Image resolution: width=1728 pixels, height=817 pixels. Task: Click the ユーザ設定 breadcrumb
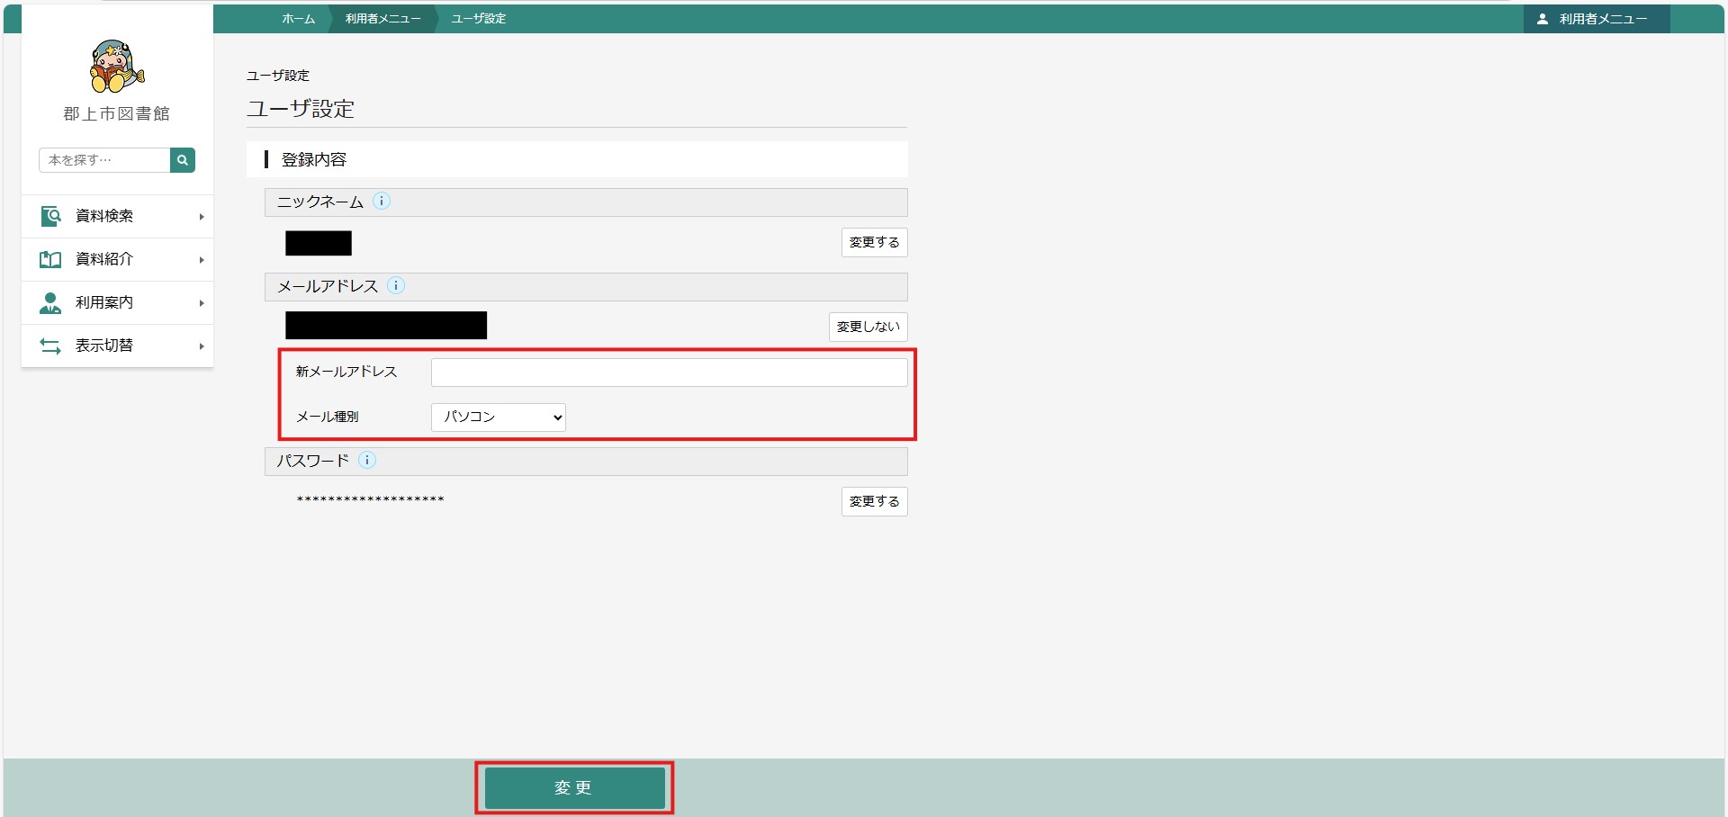479,19
